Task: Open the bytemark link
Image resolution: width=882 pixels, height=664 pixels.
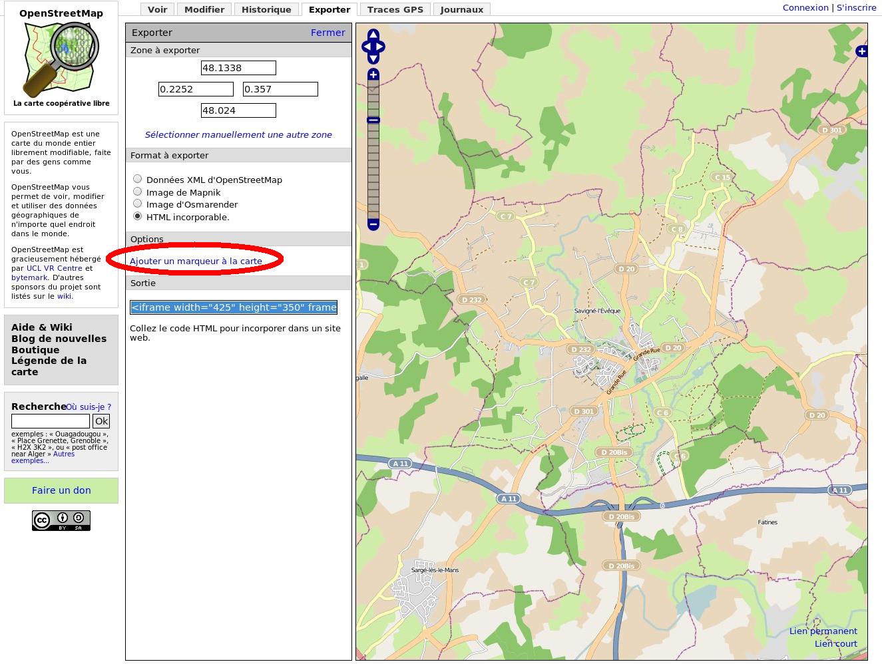Action: point(29,277)
